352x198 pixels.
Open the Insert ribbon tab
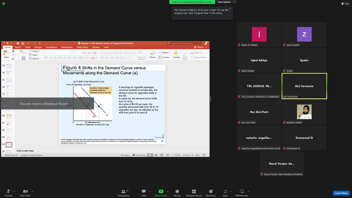point(18,47)
